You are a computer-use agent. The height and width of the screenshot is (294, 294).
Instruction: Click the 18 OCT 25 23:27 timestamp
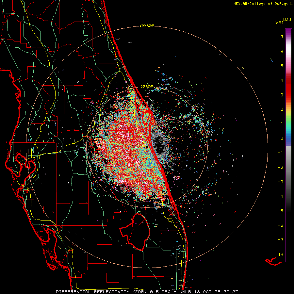216,292
